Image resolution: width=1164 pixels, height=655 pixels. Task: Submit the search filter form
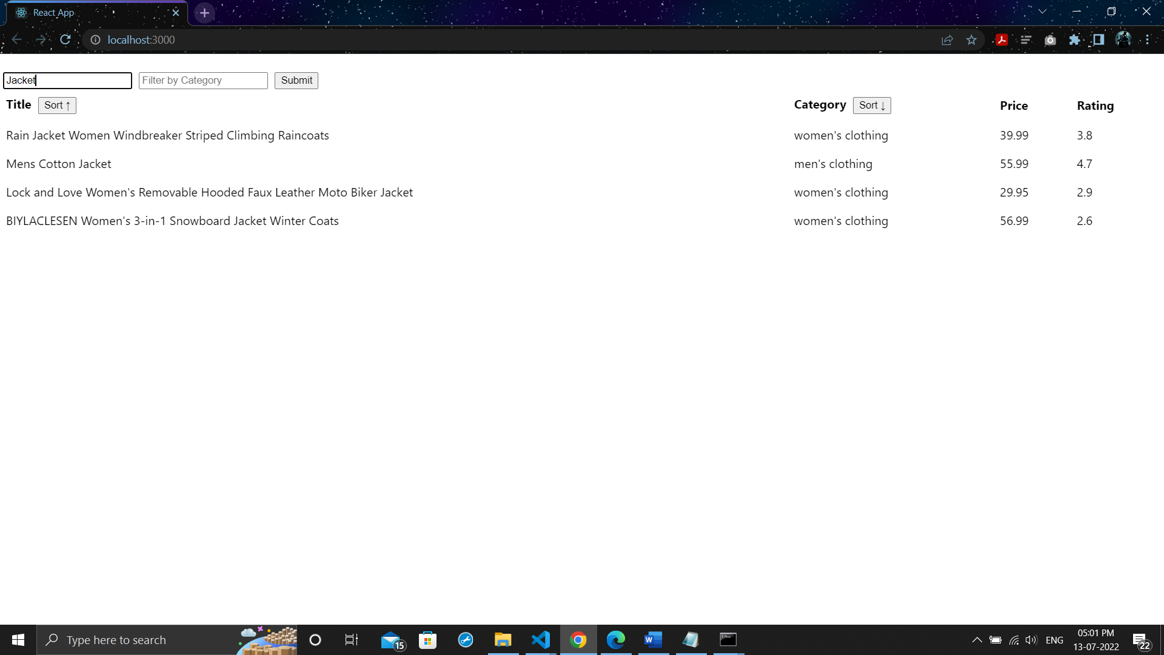click(296, 81)
